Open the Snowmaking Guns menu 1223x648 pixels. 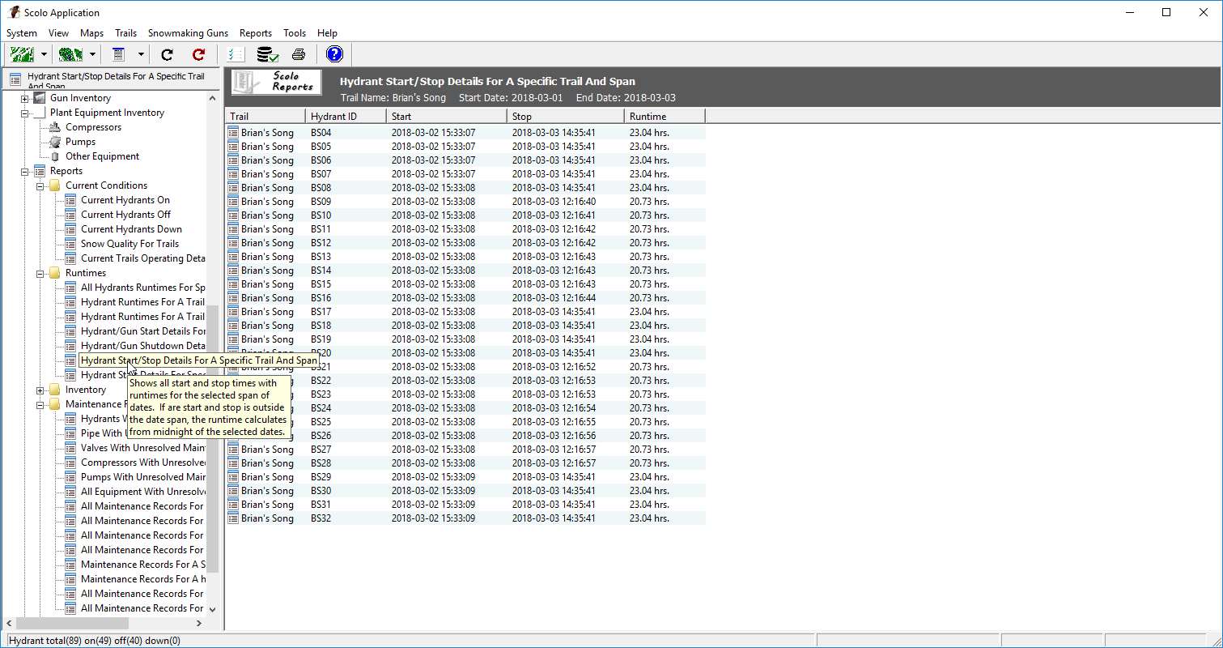(x=188, y=33)
